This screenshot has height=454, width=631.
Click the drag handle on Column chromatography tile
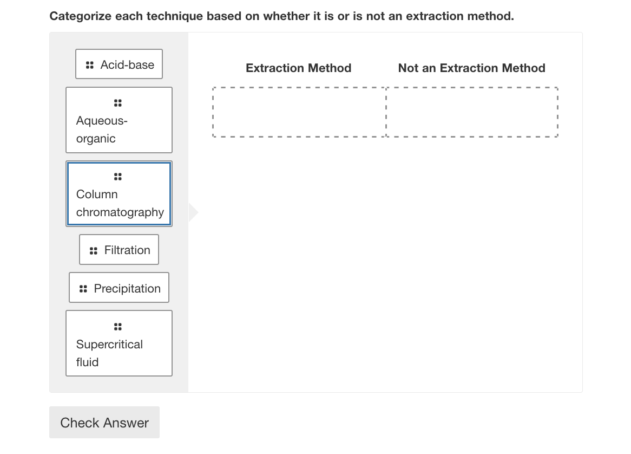[117, 176]
